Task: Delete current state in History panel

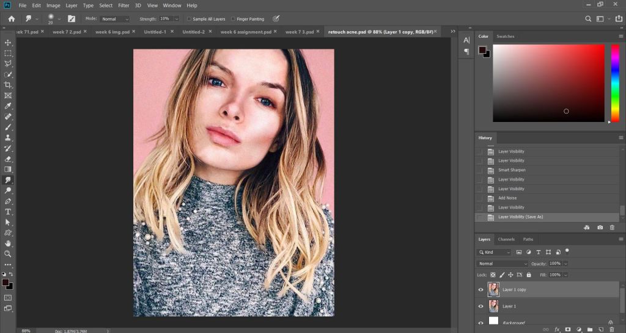Action: 612,227
